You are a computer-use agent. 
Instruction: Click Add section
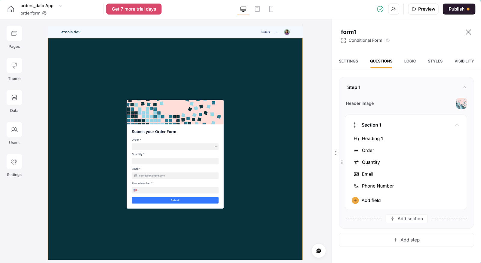407,219
